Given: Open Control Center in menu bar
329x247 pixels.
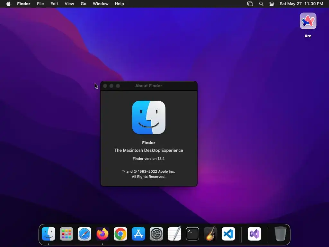Looking at the screenshot, I should [272, 4].
